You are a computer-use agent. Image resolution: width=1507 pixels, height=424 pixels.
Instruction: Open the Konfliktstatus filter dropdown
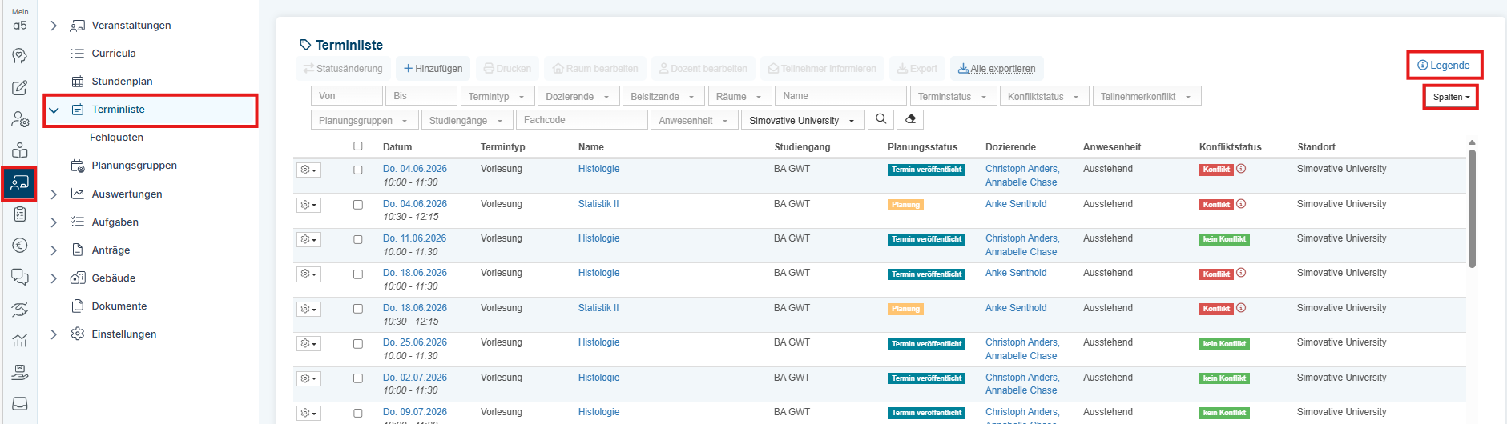(x=1044, y=96)
